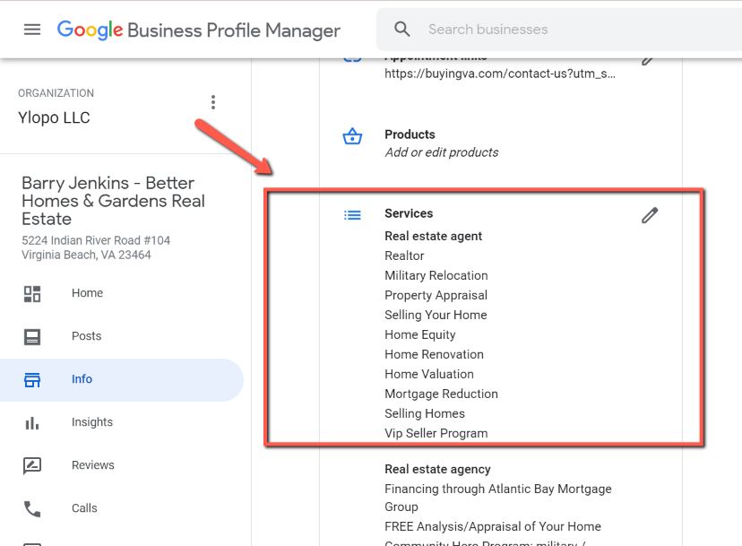
Task: Click the Google Business Profile Manager logo
Action: pyautogui.click(x=198, y=30)
